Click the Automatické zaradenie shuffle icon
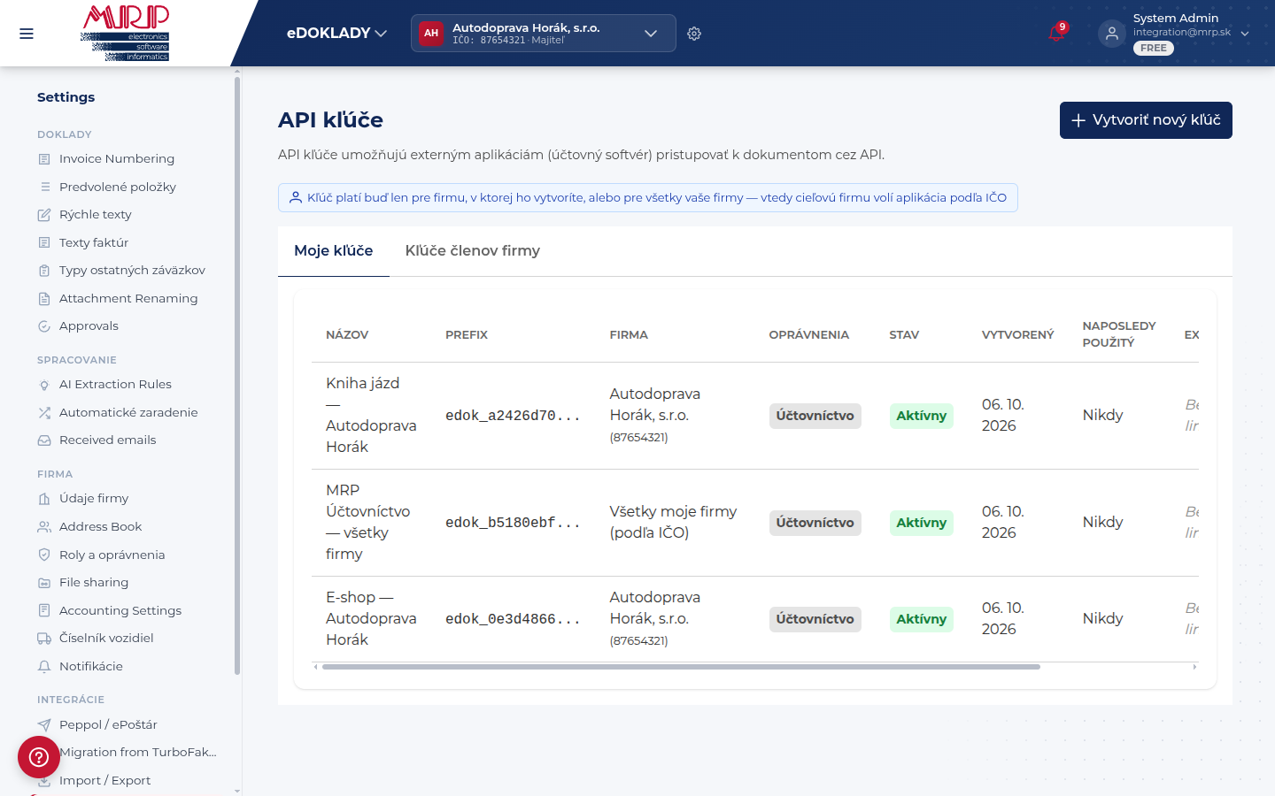Image resolution: width=1275 pixels, height=796 pixels. tap(44, 413)
